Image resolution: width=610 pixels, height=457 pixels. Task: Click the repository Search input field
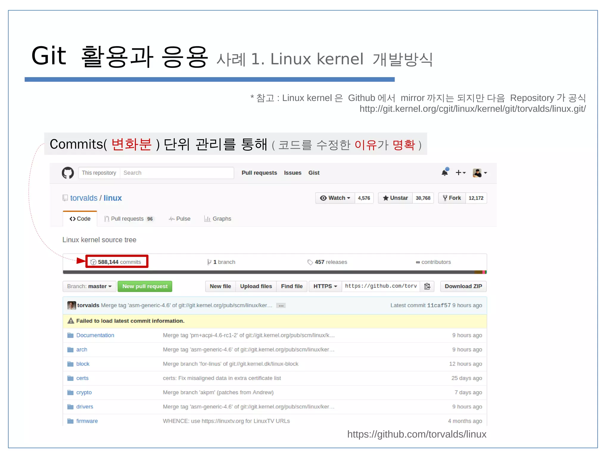177,173
